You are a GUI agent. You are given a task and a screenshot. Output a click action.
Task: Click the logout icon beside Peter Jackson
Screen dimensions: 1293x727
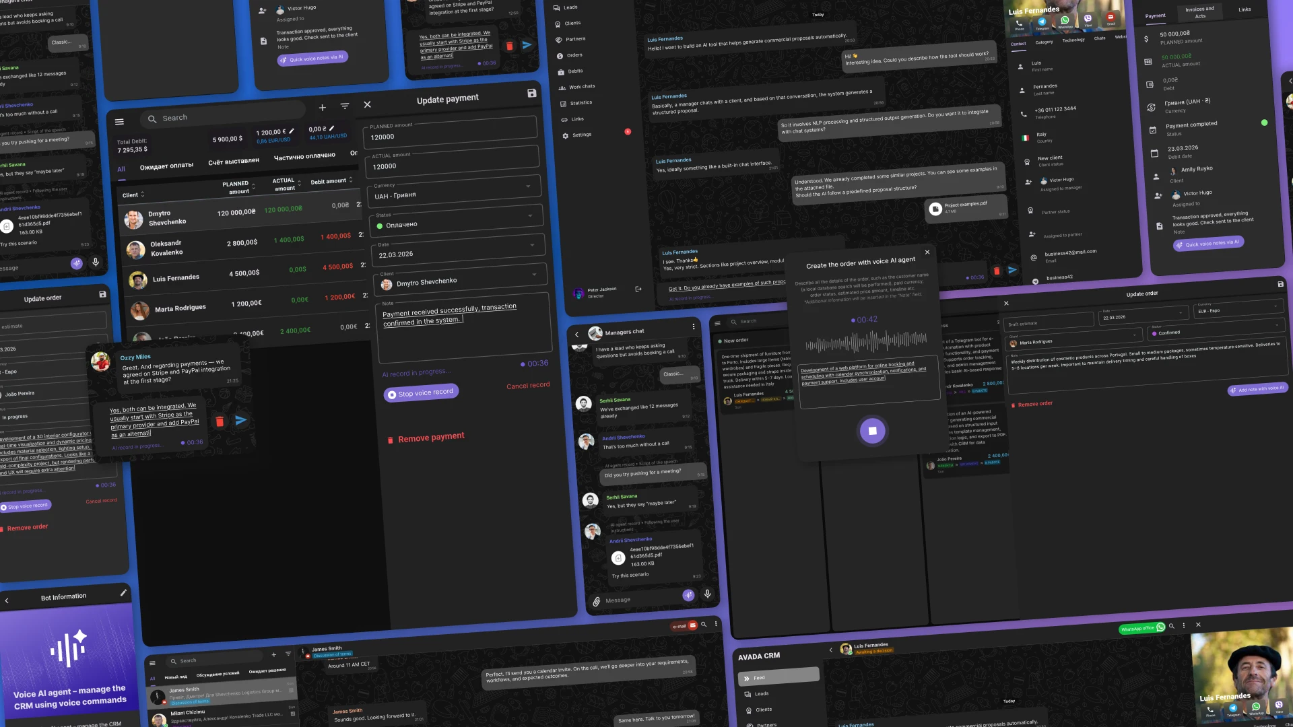pyautogui.click(x=638, y=289)
